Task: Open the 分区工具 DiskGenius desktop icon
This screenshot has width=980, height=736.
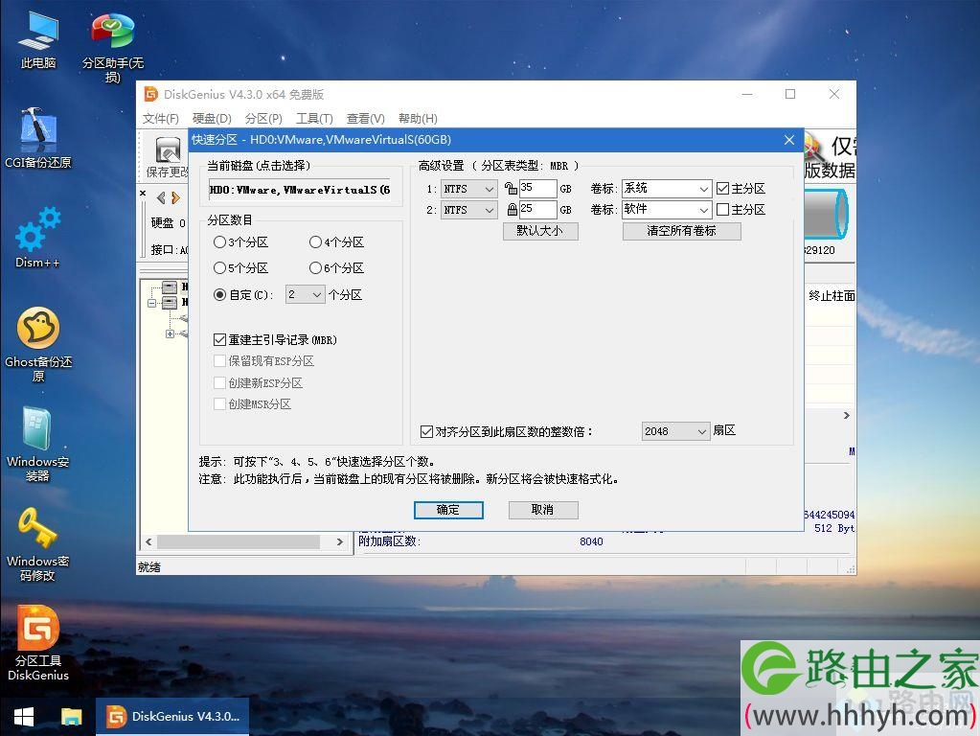Action: coord(38,643)
